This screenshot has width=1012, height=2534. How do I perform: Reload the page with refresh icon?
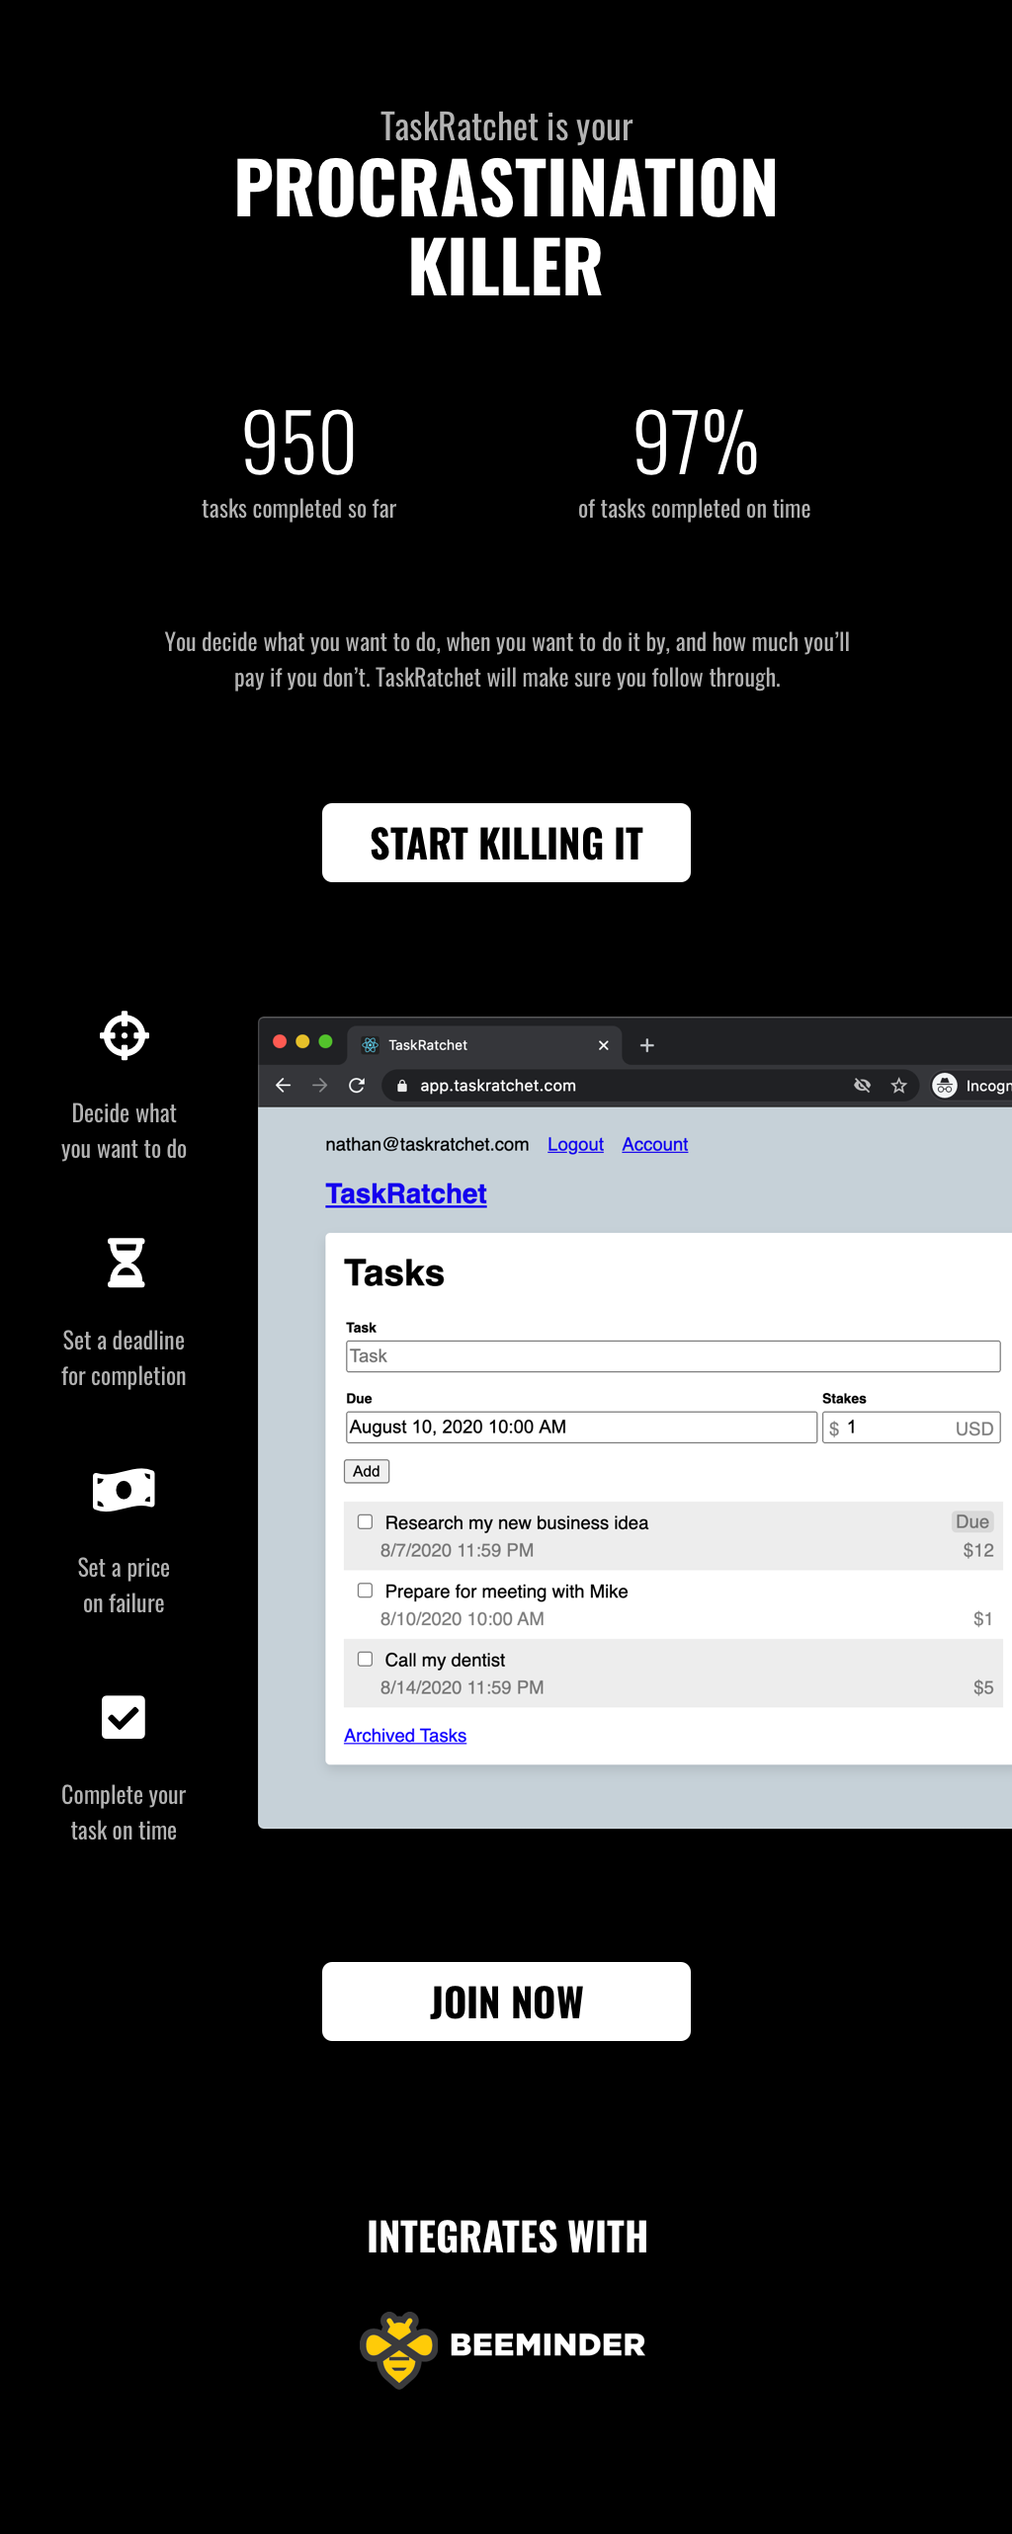(357, 1085)
